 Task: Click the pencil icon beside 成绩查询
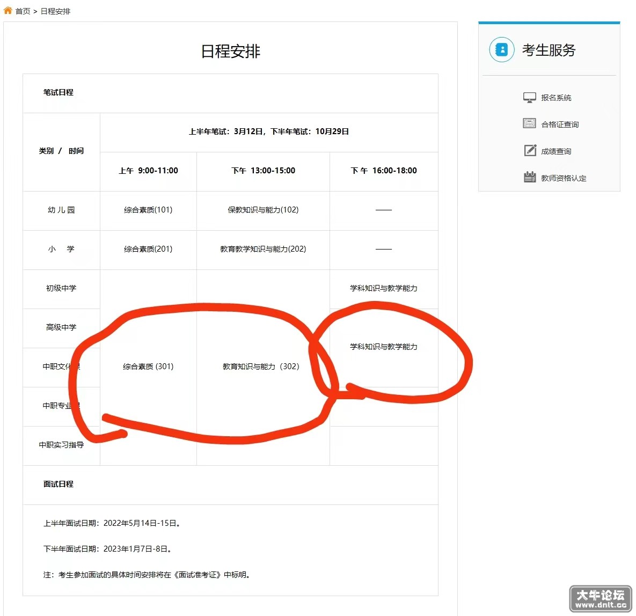(x=530, y=150)
